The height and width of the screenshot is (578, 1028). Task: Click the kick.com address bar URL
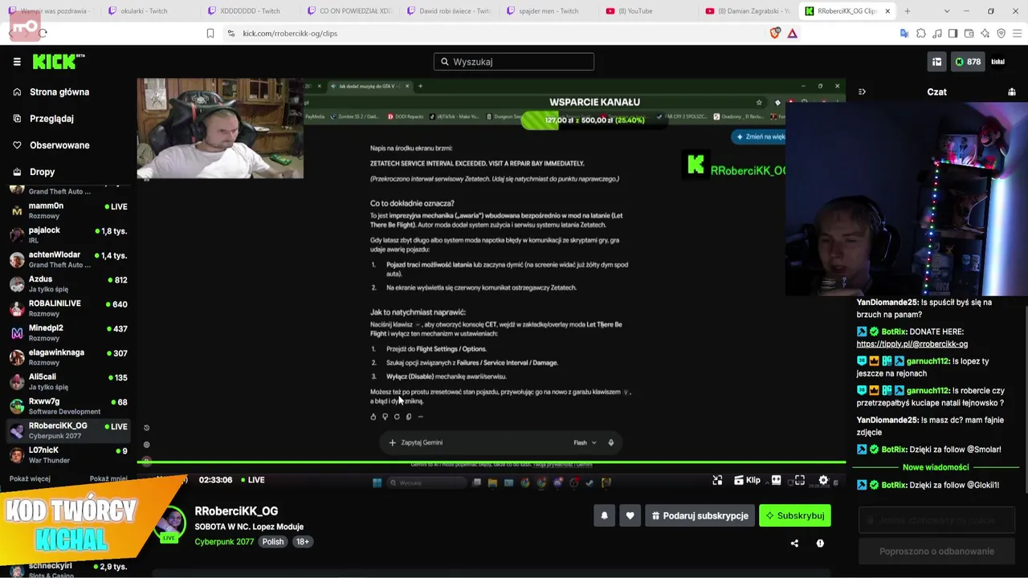coord(290,34)
